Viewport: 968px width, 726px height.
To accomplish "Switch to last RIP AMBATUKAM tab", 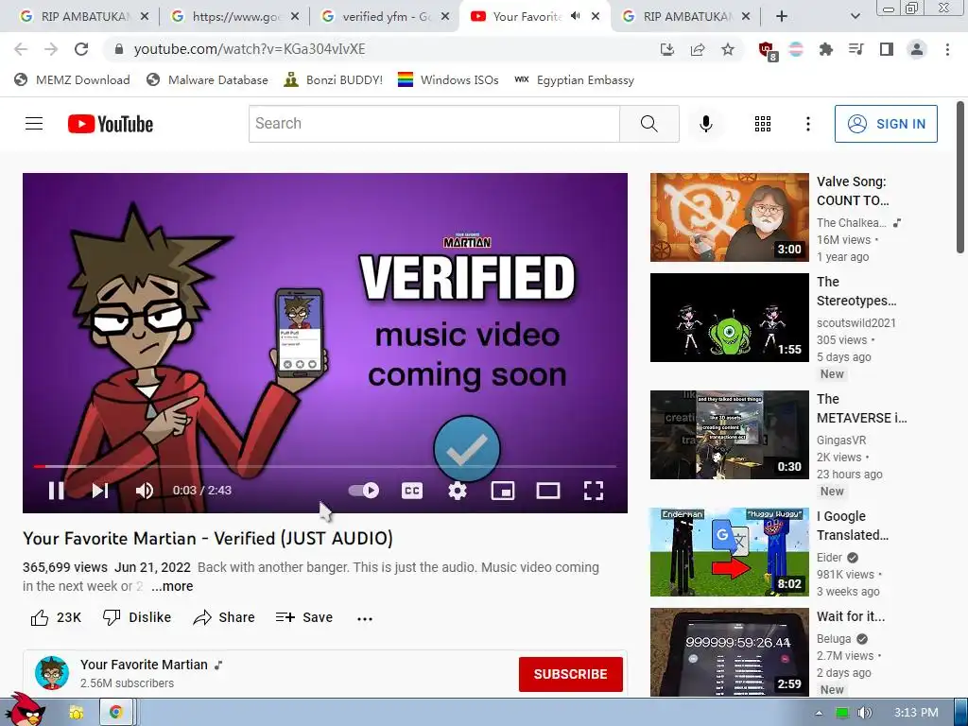I will coord(686,16).
